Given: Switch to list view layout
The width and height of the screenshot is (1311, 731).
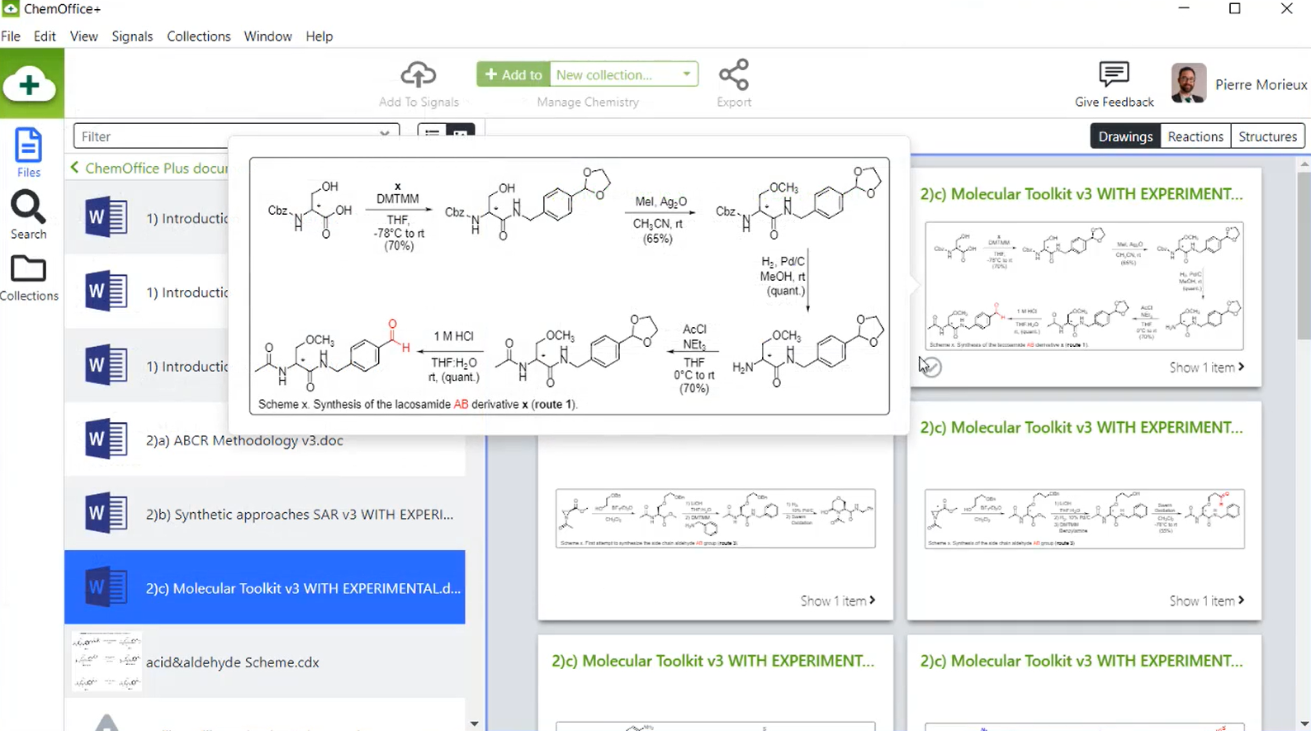Looking at the screenshot, I should (x=432, y=132).
